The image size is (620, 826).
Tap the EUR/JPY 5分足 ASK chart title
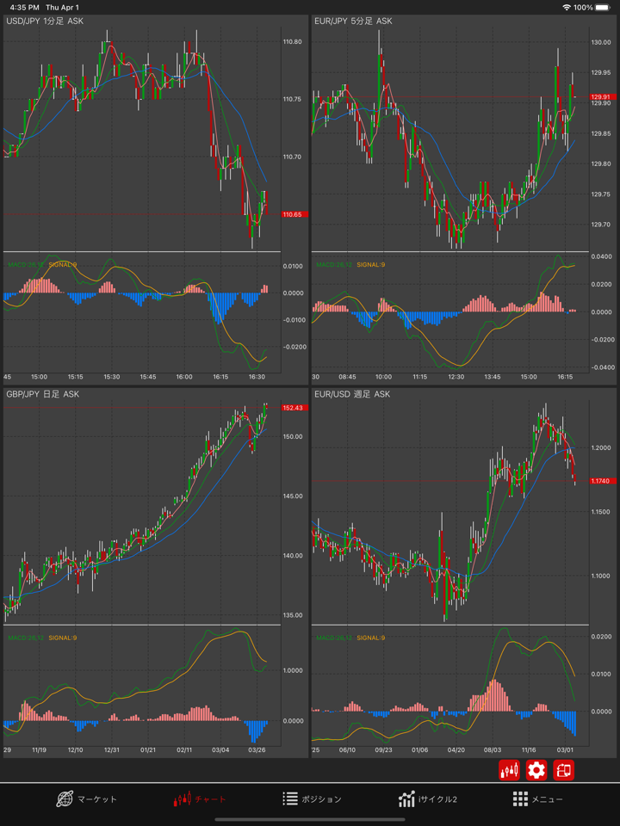coord(352,21)
